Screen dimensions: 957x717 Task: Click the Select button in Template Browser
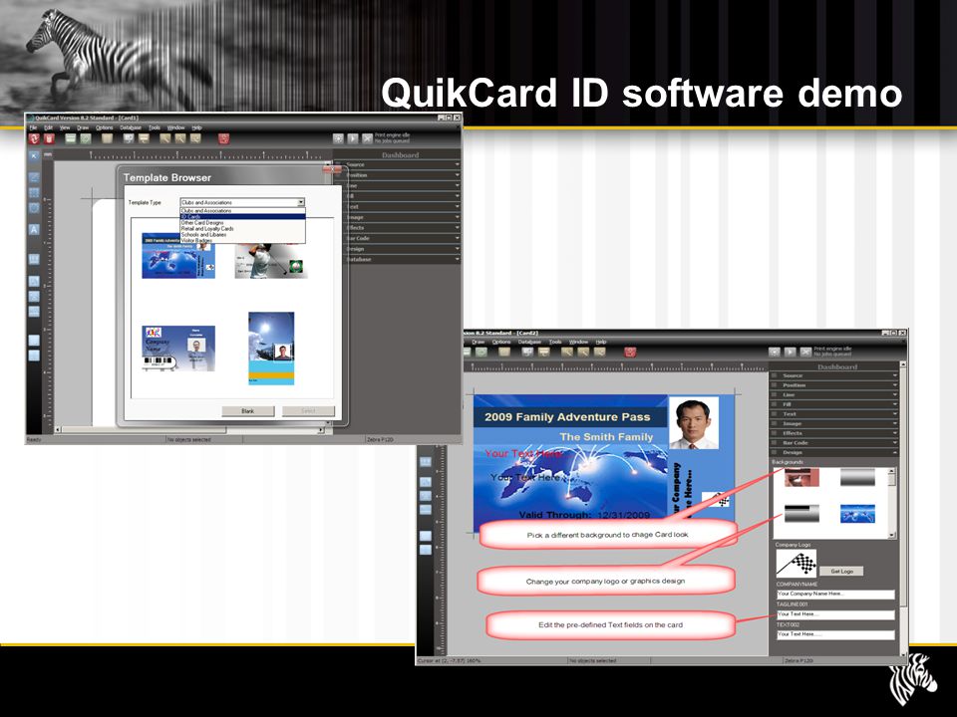click(308, 411)
